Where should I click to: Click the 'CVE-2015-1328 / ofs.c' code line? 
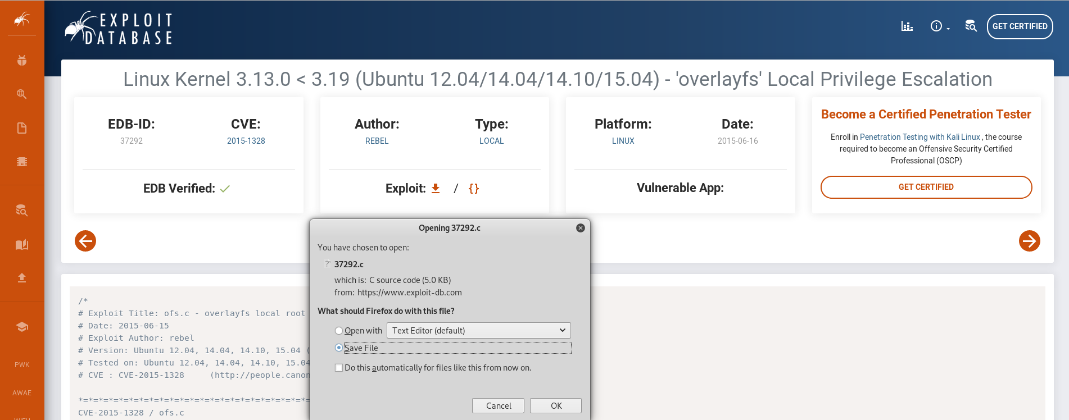(x=131, y=413)
